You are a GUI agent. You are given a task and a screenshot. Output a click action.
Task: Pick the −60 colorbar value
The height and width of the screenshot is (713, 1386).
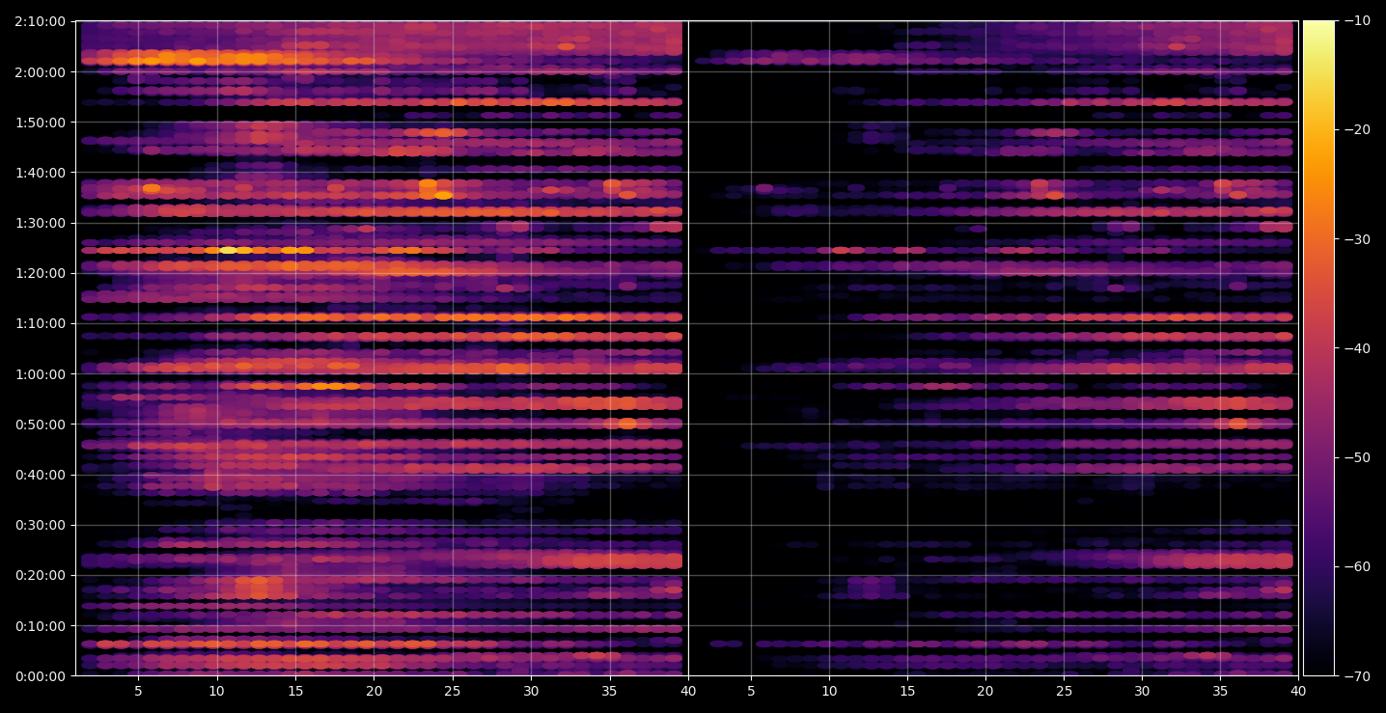pyautogui.click(x=1356, y=566)
